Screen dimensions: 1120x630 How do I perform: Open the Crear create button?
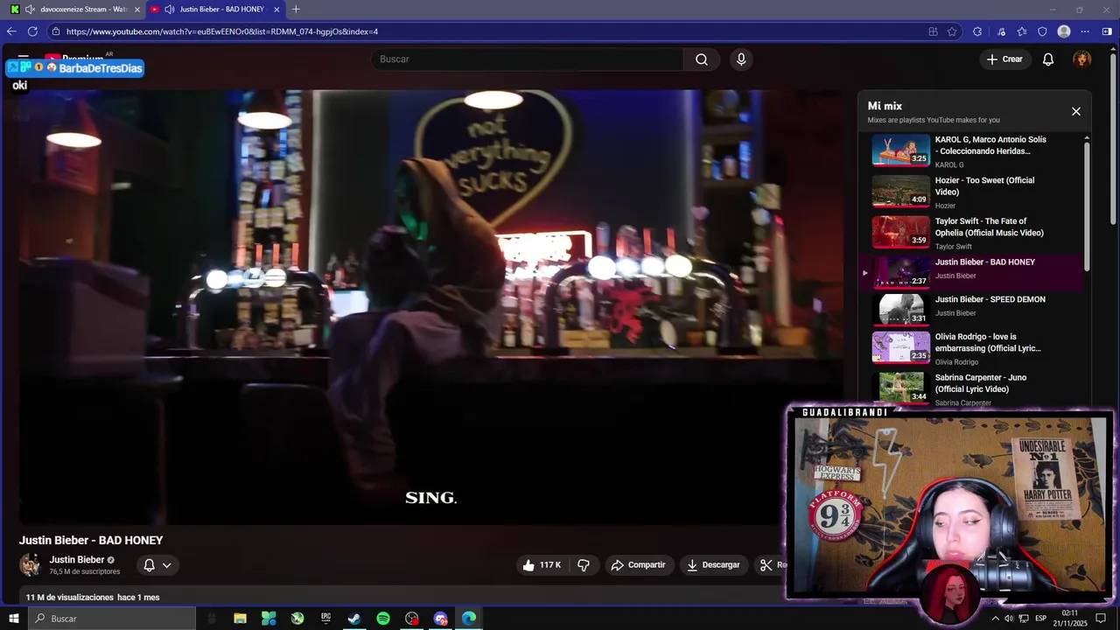point(1004,59)
